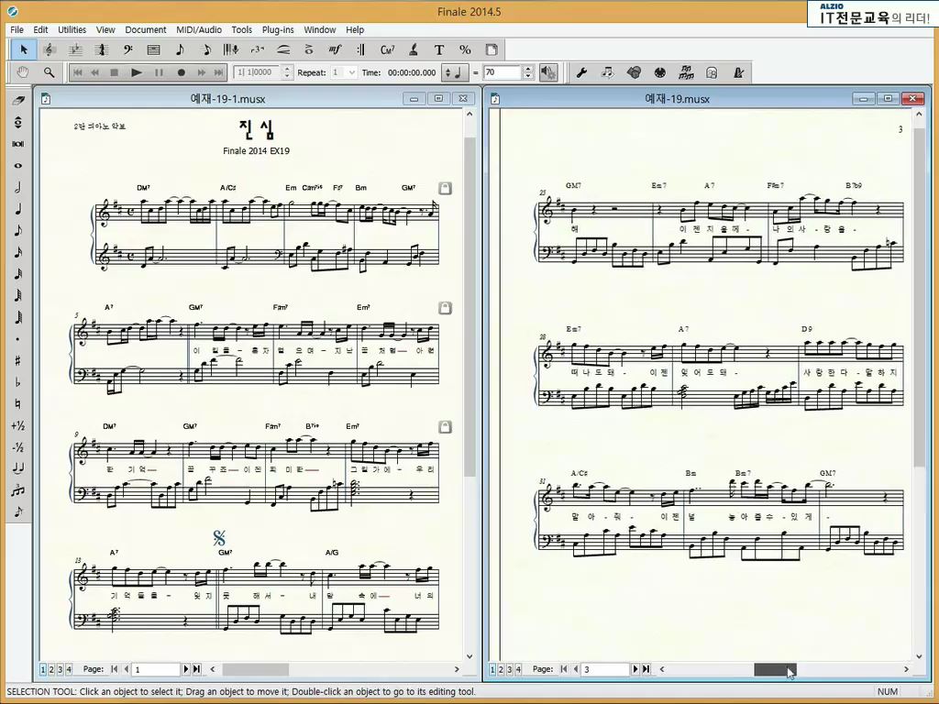Select the Mirror tool
The height and width of the screenshot is (704, 939).
pyautogui.click(x=712, y=72)
